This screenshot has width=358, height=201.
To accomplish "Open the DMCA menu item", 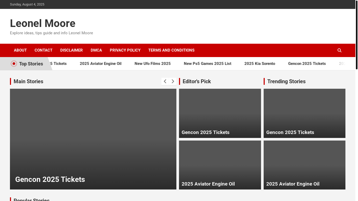I will click(96, 50).
